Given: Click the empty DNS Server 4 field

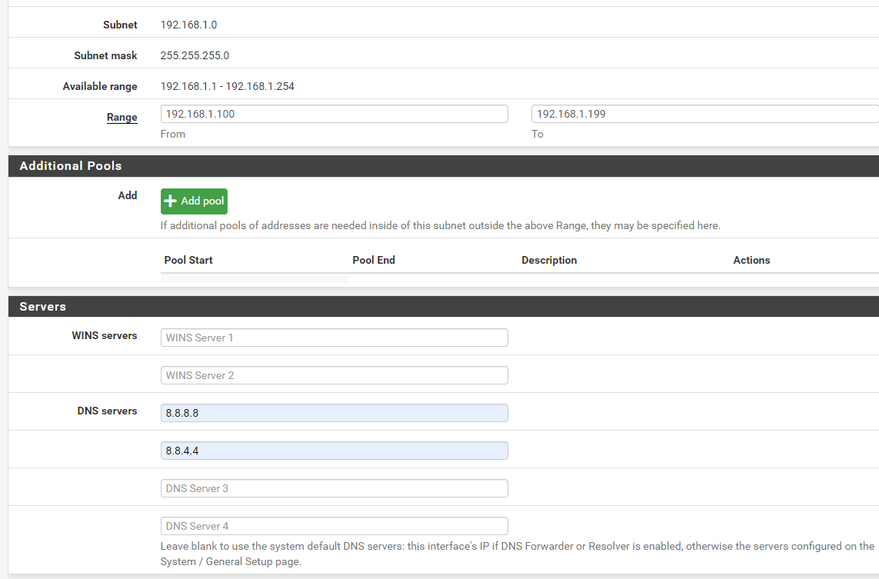Looking at the screenshot, I should (x=334, y=525).
